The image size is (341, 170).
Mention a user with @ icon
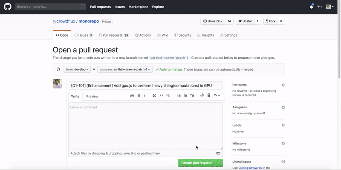pyautogui.click(x=202, y=95)
